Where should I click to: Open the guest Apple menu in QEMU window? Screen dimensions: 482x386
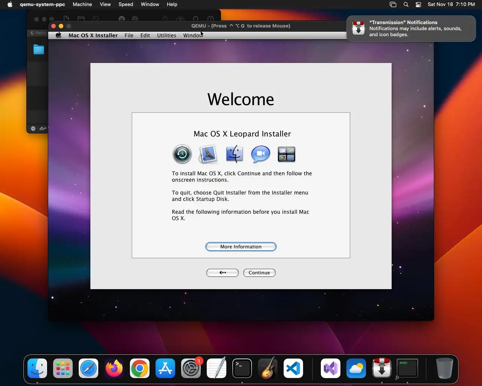click(58, 35)
